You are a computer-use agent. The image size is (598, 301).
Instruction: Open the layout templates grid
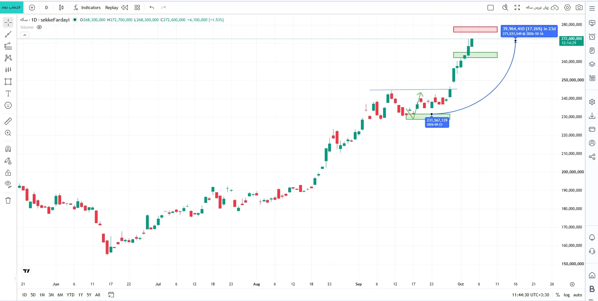pyautogui.click(x=137, y=7)
